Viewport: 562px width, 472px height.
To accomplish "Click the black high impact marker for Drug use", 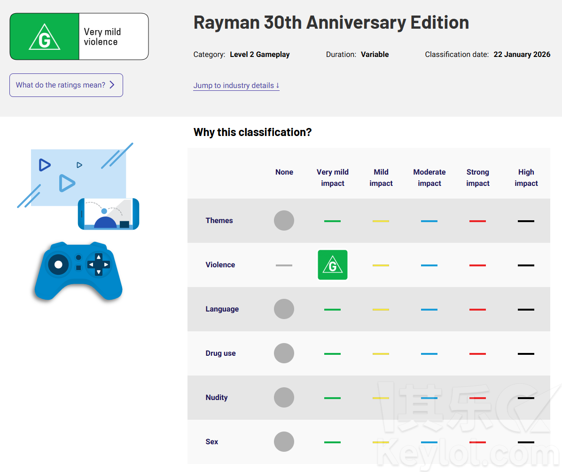I will [x=526, y=354].
